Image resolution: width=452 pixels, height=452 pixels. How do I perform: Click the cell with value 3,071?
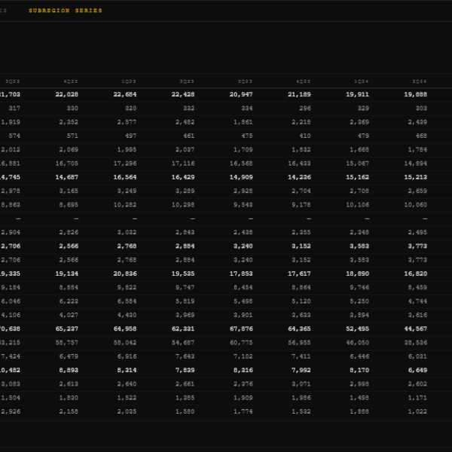tap(301, 384)
